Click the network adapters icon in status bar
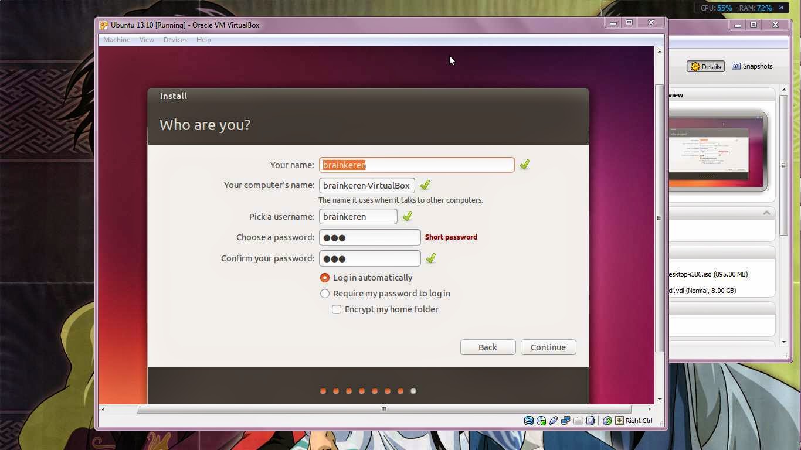Viewport: 801px width, 450px height. click(x=566, y=421)
